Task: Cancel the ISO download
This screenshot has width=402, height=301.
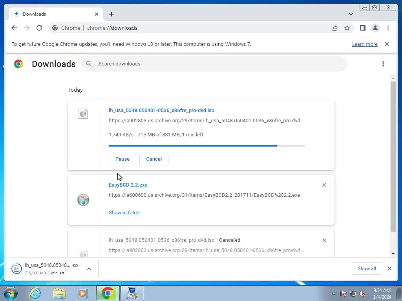Action: (x=154, y=159)
